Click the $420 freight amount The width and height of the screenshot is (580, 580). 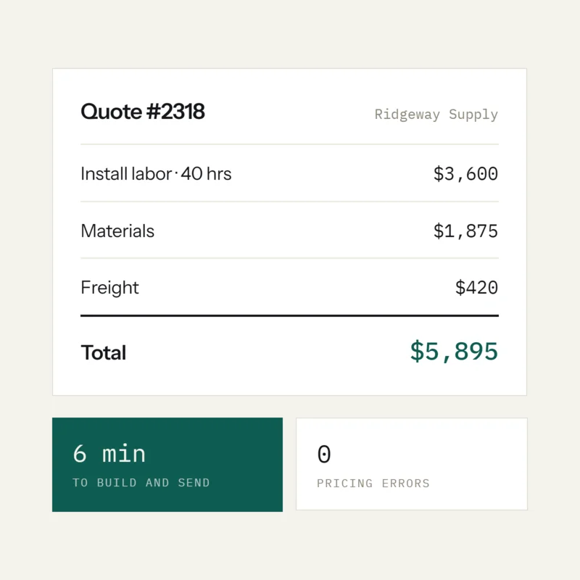point(476,287)
